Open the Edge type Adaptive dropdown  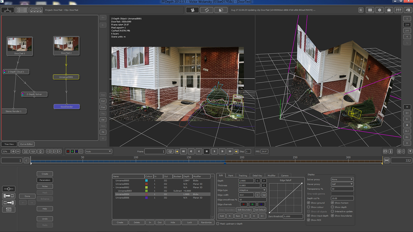[253, 190]
